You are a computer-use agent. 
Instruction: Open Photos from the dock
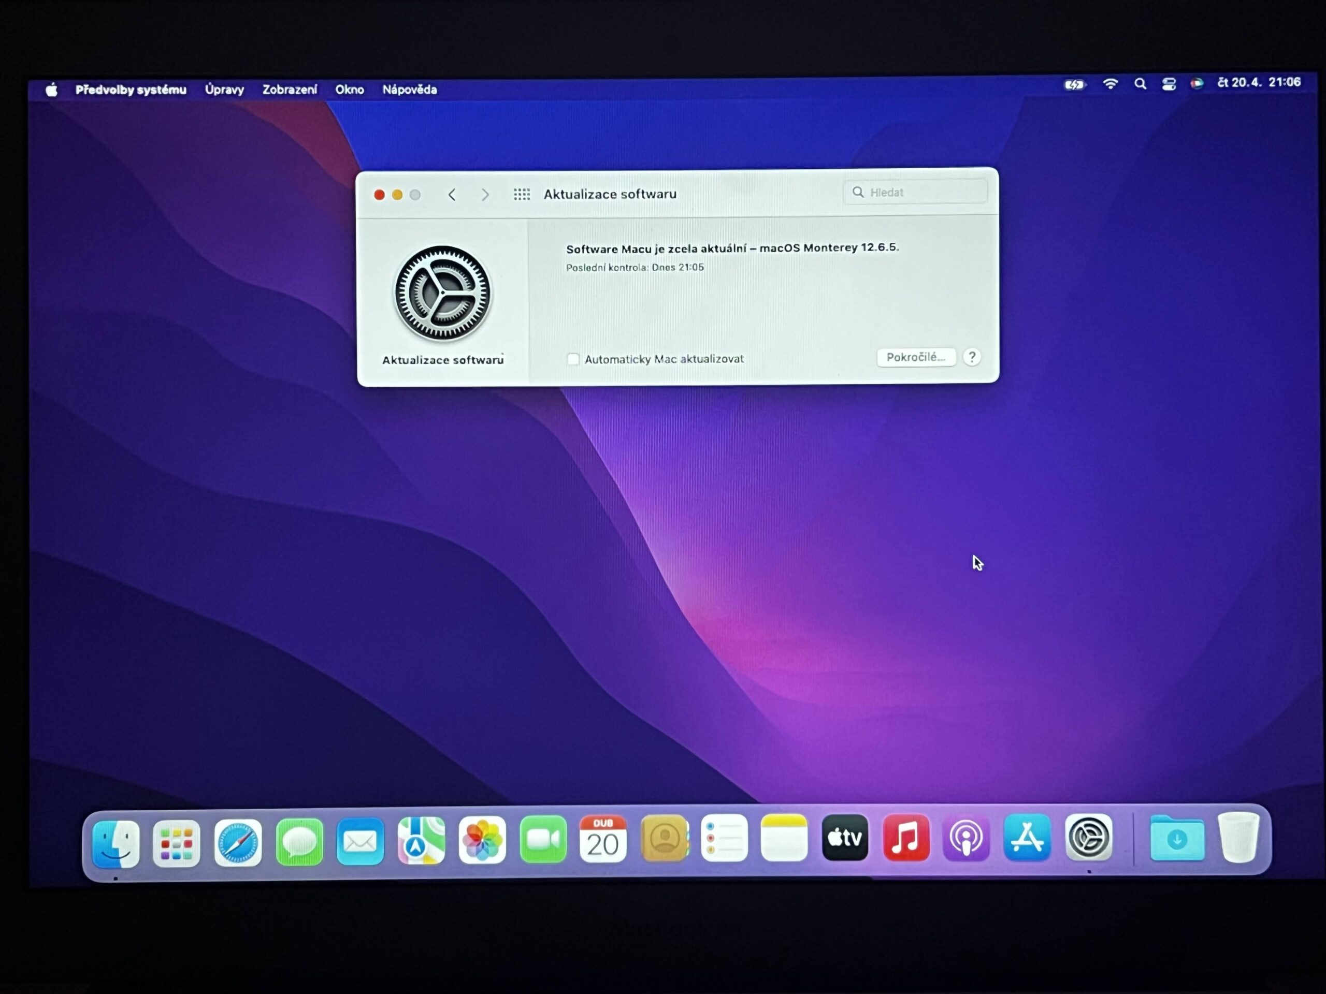click(482, 841)
